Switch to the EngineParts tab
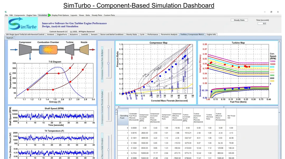The image size is (285, 159). (62, 34)
